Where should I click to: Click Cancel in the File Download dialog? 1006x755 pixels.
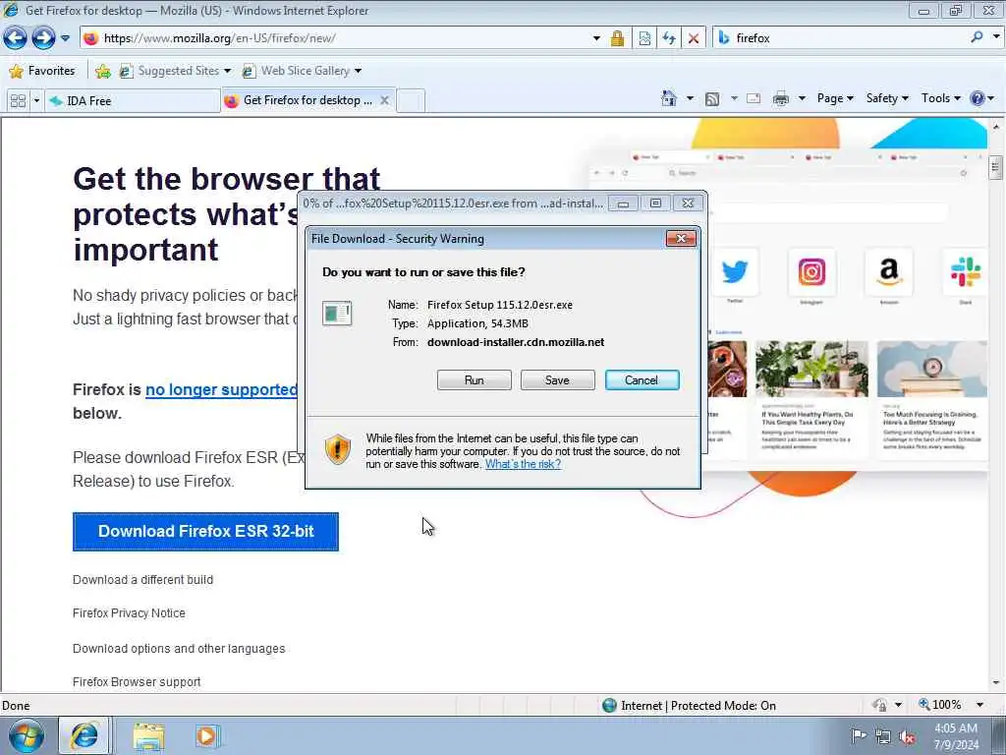coord(642,380)
